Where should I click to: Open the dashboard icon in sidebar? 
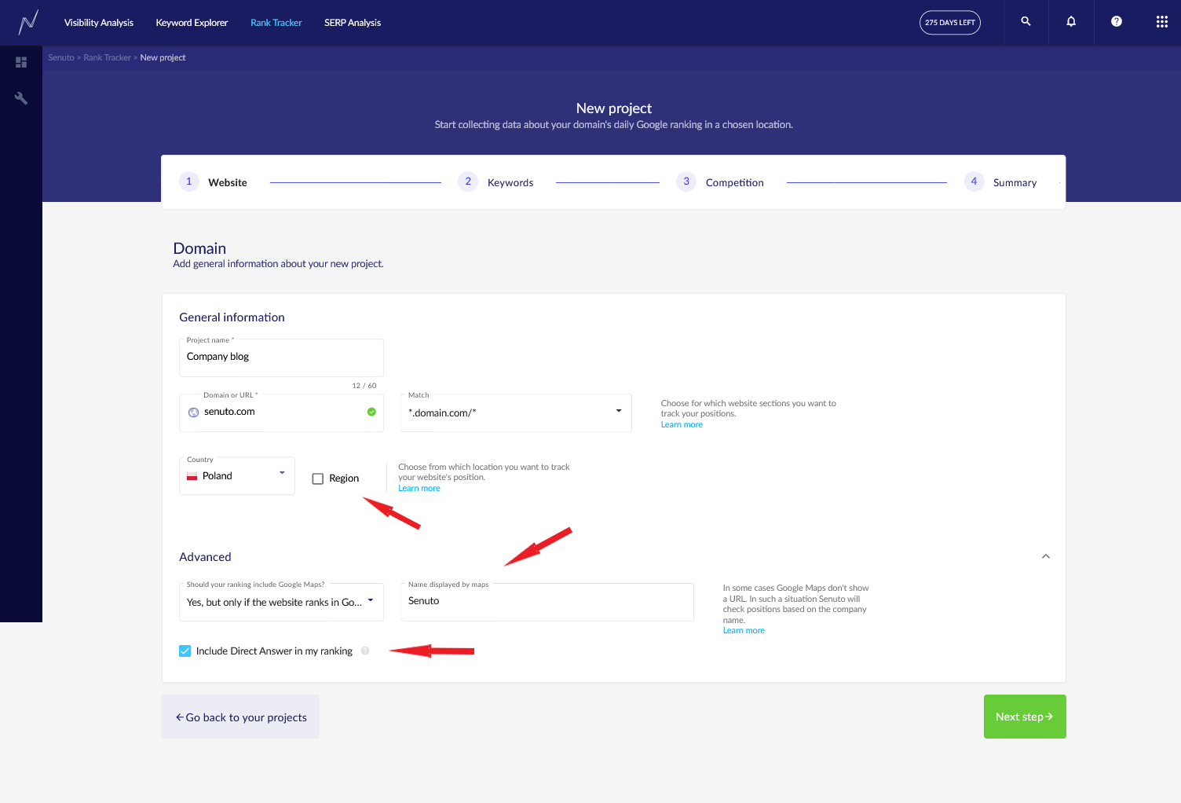tap(21, 62)
